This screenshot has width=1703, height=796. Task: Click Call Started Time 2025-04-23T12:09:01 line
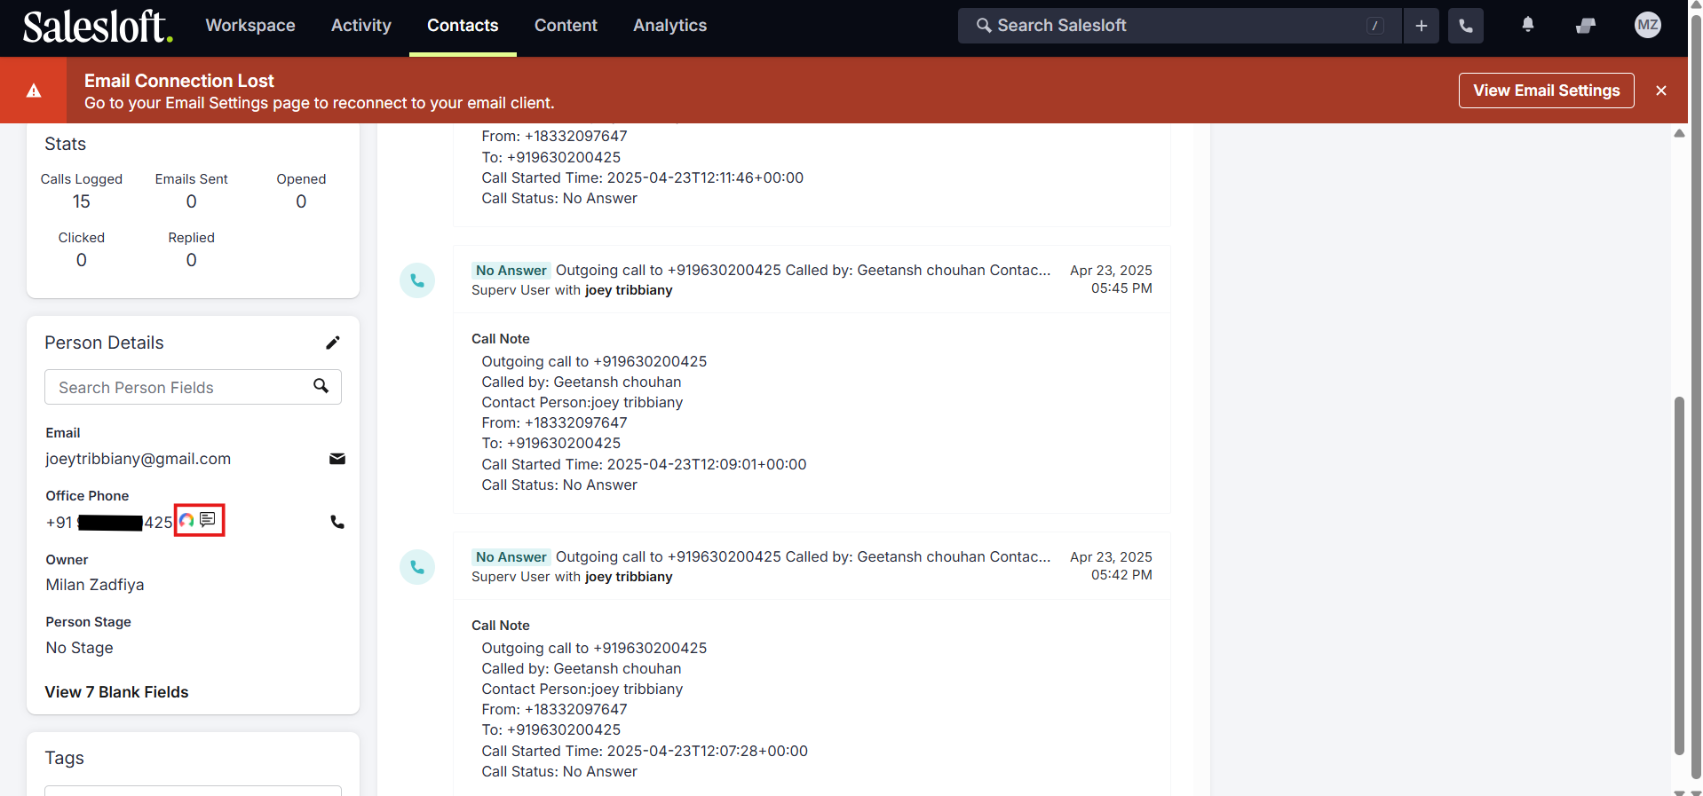pyautogui.click(x=644, y=464)
